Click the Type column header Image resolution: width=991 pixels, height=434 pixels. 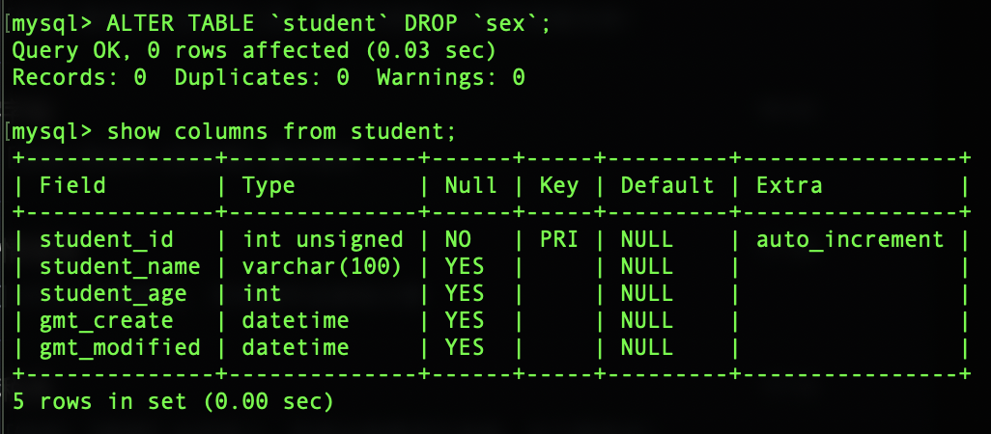[269, 185]
